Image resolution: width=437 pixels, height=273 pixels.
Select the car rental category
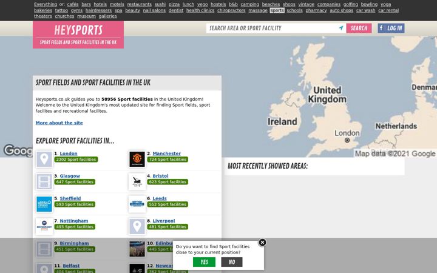tap(388, 10)
